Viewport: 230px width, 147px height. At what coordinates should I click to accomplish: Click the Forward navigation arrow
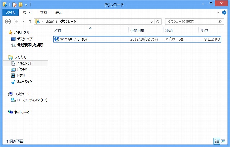pyautogui.click(x=17, y=22)
